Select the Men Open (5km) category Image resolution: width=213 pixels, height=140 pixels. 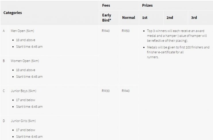[22, 31]
